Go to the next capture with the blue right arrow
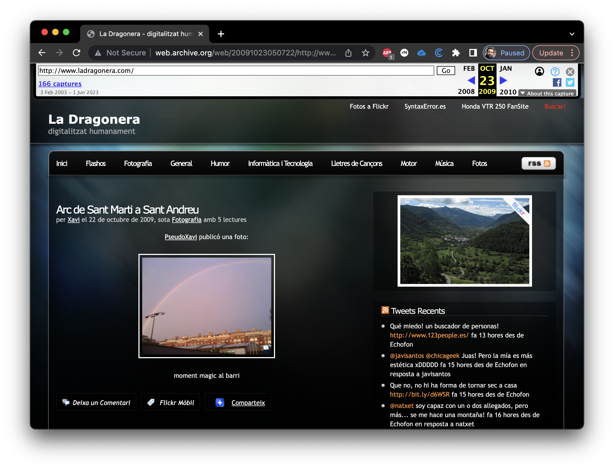The width and height of the screenshot is (614, 469). 503,81
